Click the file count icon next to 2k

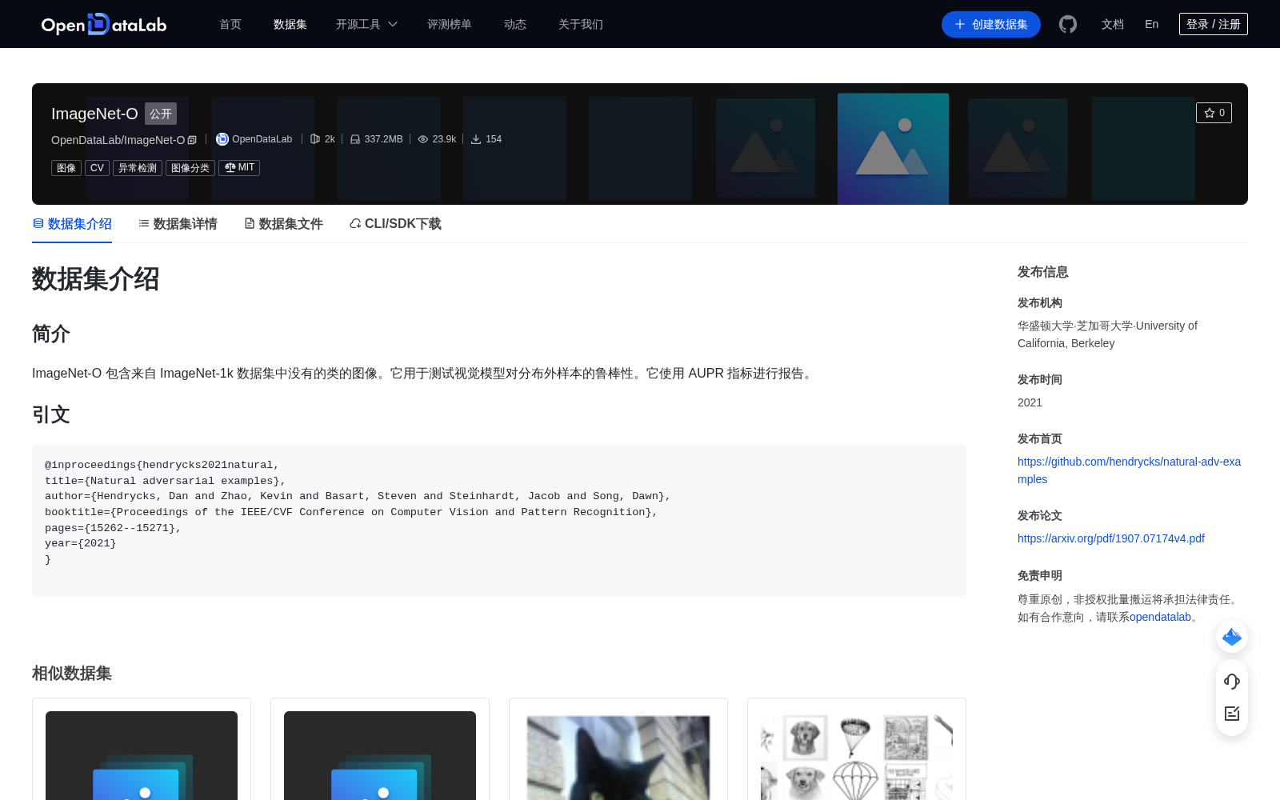point(315,139)
